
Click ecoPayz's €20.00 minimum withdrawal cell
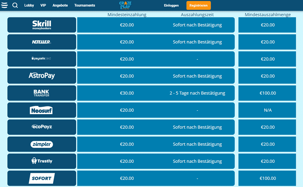(267, 127)
